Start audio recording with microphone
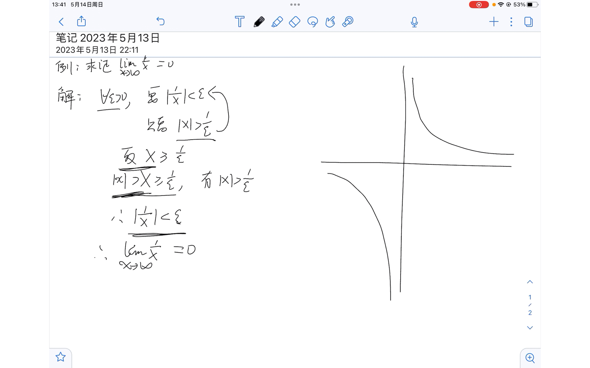The width and height of the screenshot is (590, 368). (414, 22)
